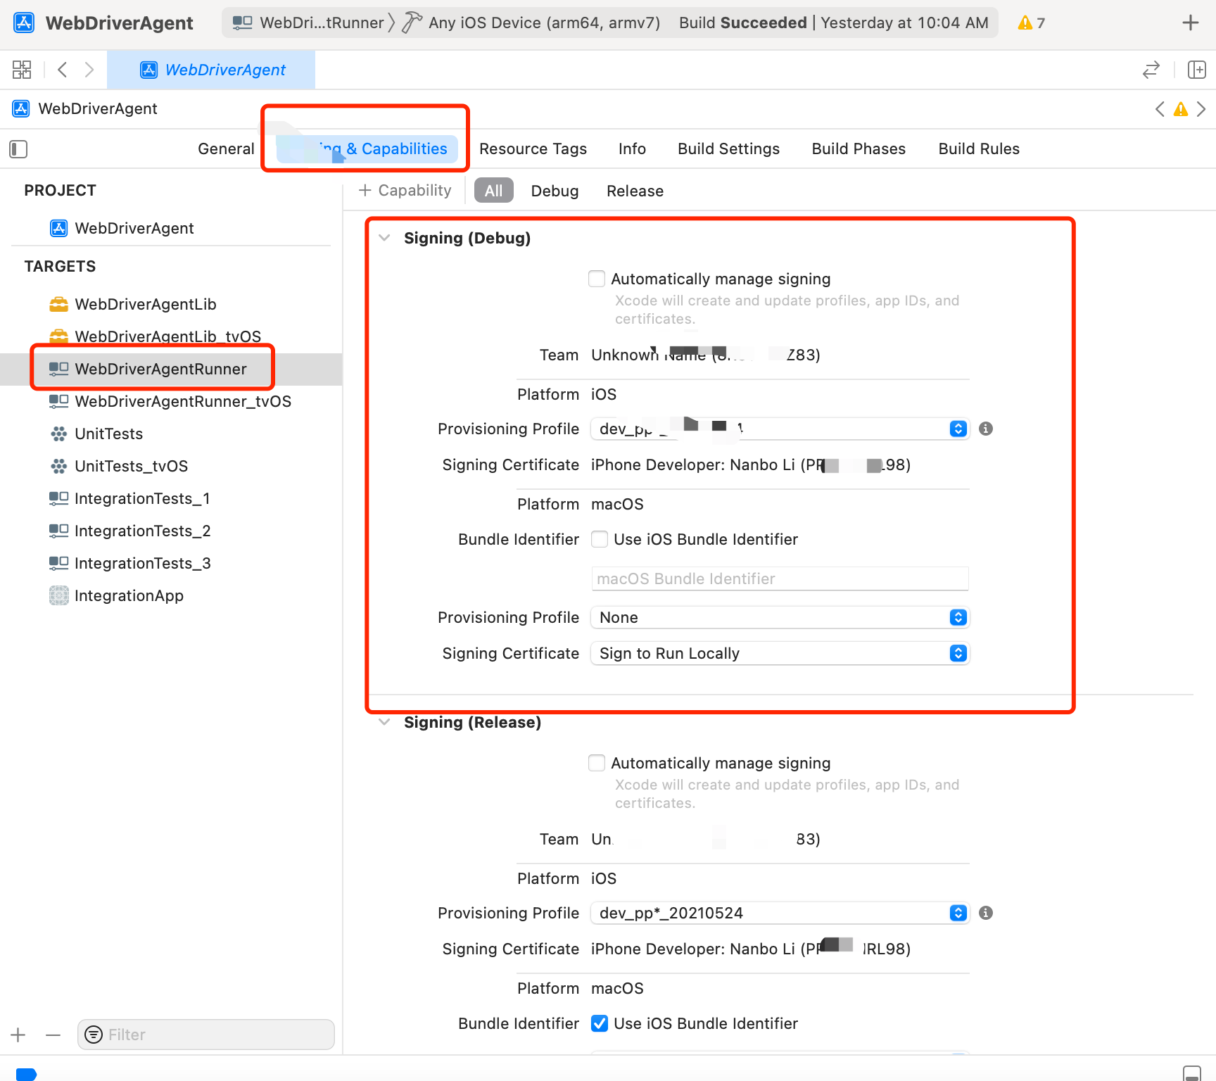
Task: Switch to the Info tab
Action: (632, 148)
